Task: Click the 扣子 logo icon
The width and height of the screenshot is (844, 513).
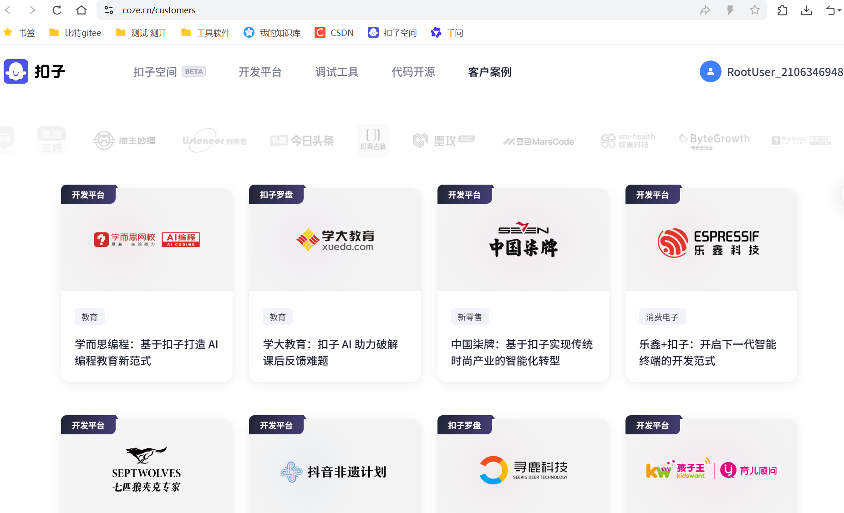Action: (16, 71)
